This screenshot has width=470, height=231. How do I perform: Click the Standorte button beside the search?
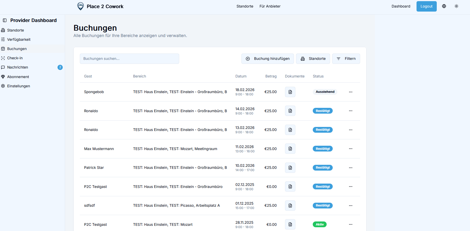313,59
